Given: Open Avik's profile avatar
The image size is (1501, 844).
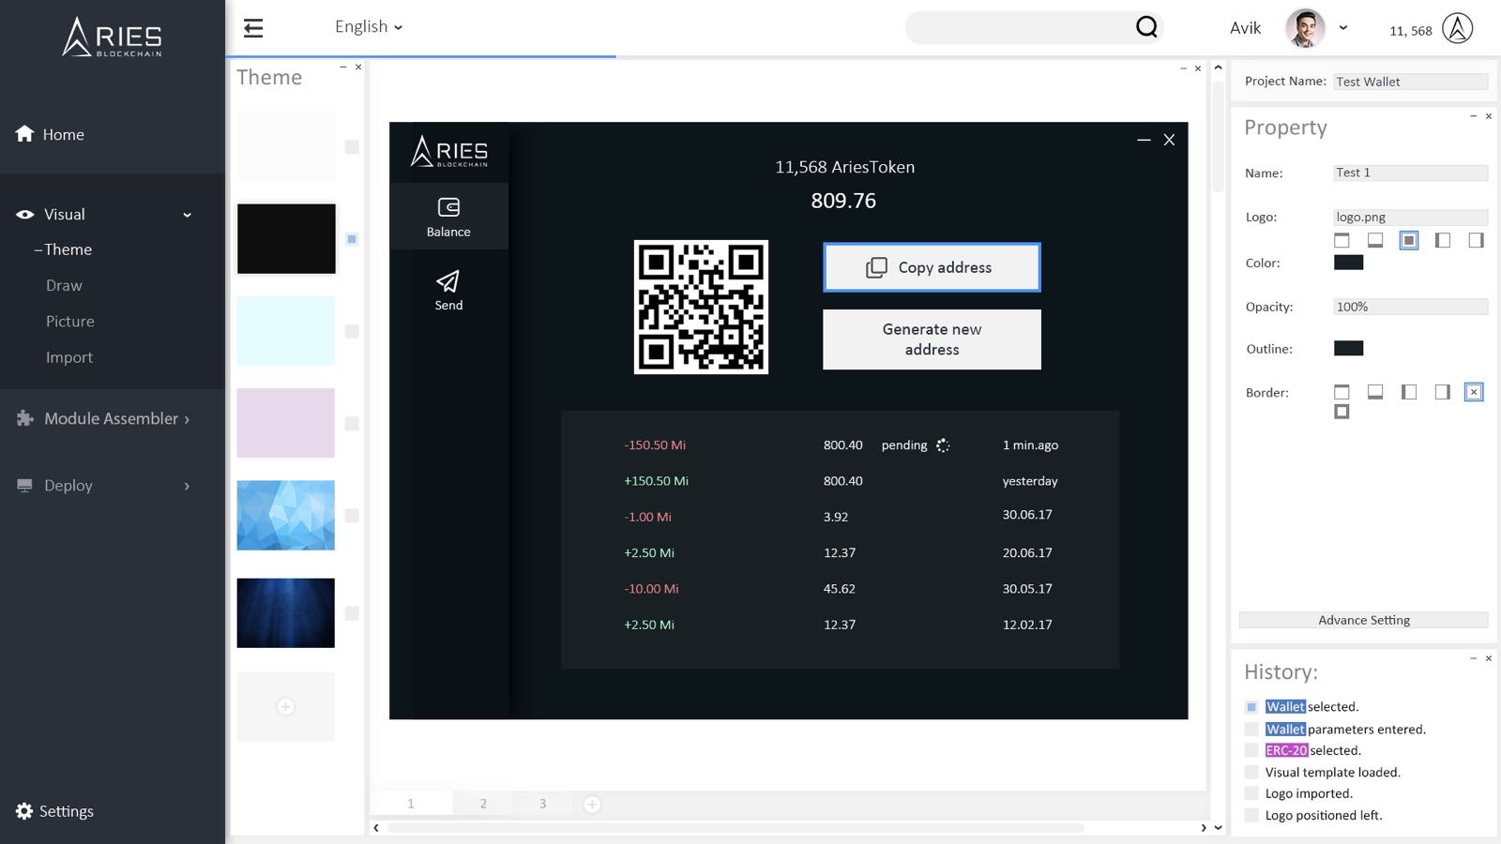Looking at the screenshot, I should click(1304, 28).
